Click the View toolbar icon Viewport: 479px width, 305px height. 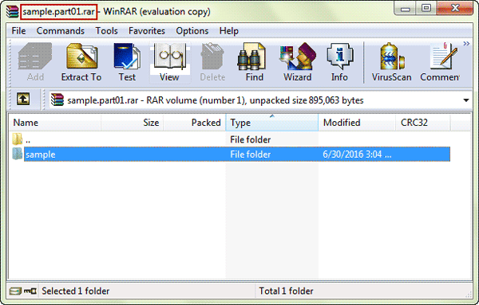point(170,62)
